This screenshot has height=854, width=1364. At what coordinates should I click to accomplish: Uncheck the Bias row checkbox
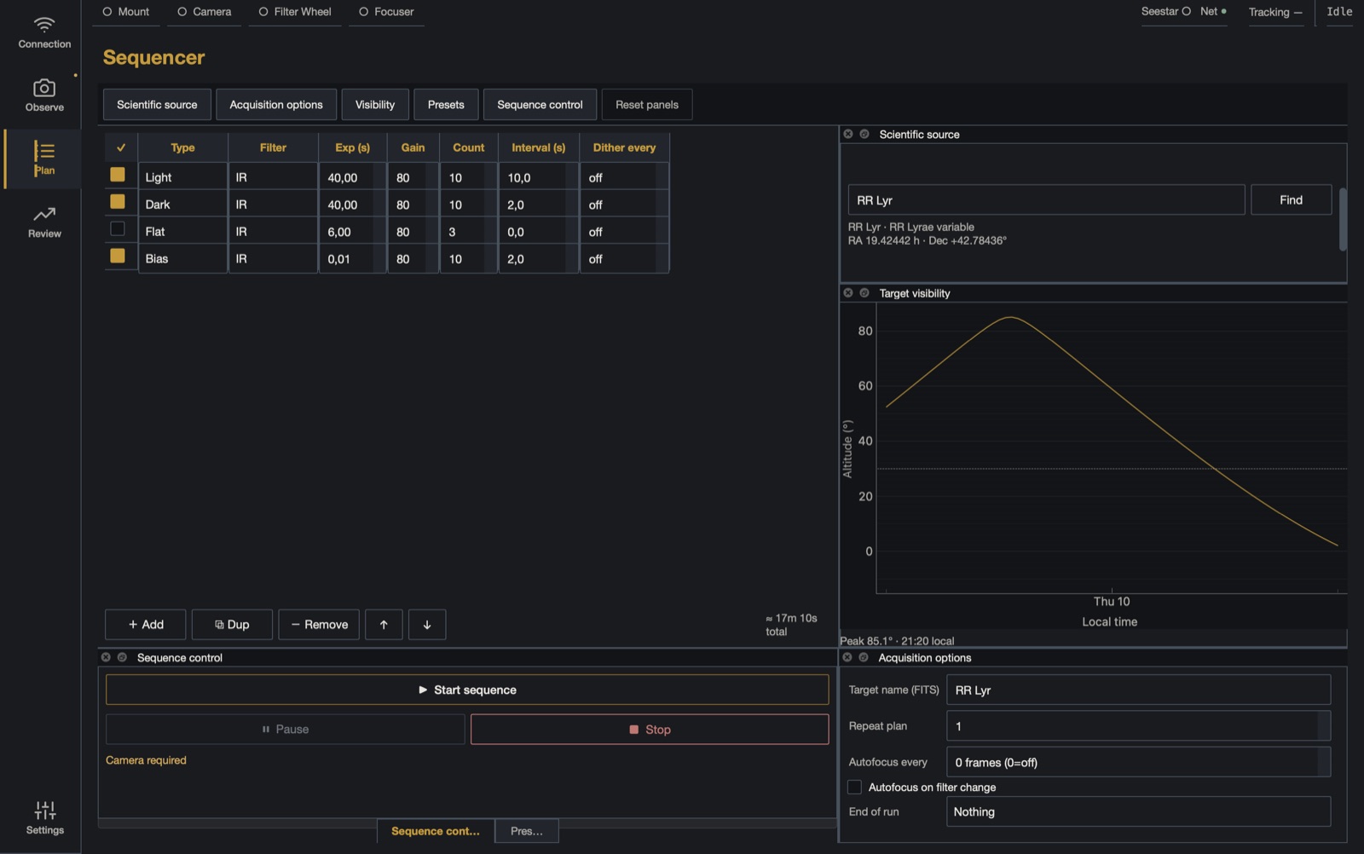118,256
